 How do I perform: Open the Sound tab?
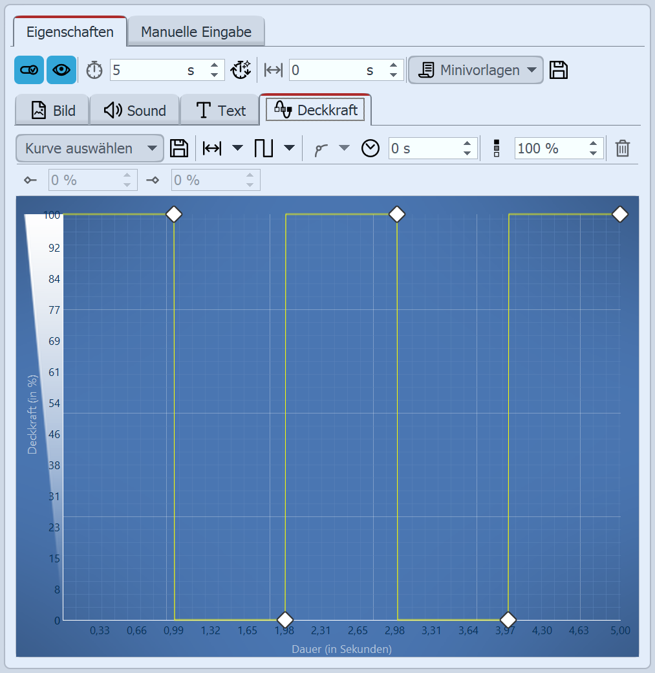135,111
